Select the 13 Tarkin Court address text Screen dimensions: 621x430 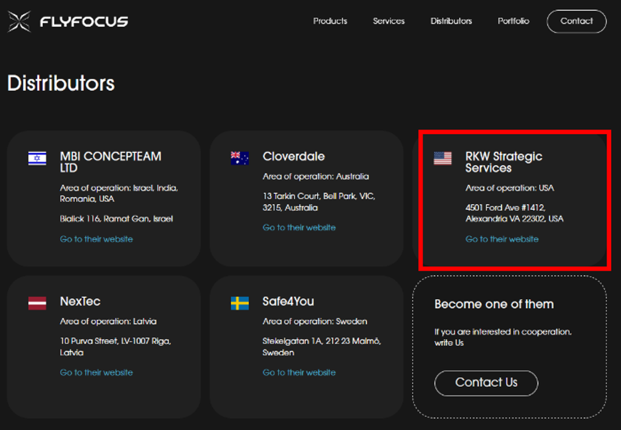click(x=319, y=202)
